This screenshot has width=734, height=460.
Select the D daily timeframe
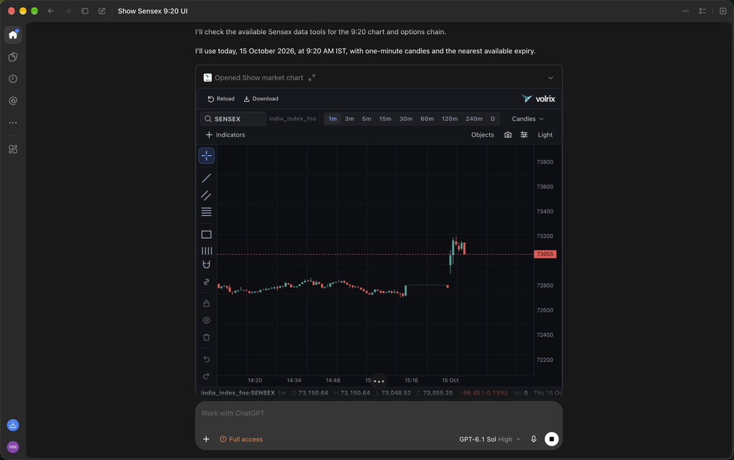point(493,119)
